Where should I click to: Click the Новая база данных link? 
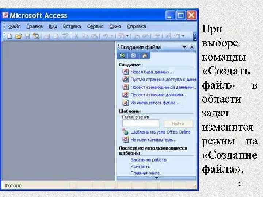pyautogui.click(x=152, y=72)
